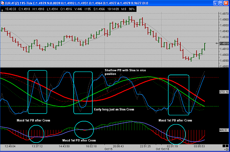This screenshot has height=152, width=230.
Task: Click price level 1.4940 on the axis
Action: click(224, 31)
